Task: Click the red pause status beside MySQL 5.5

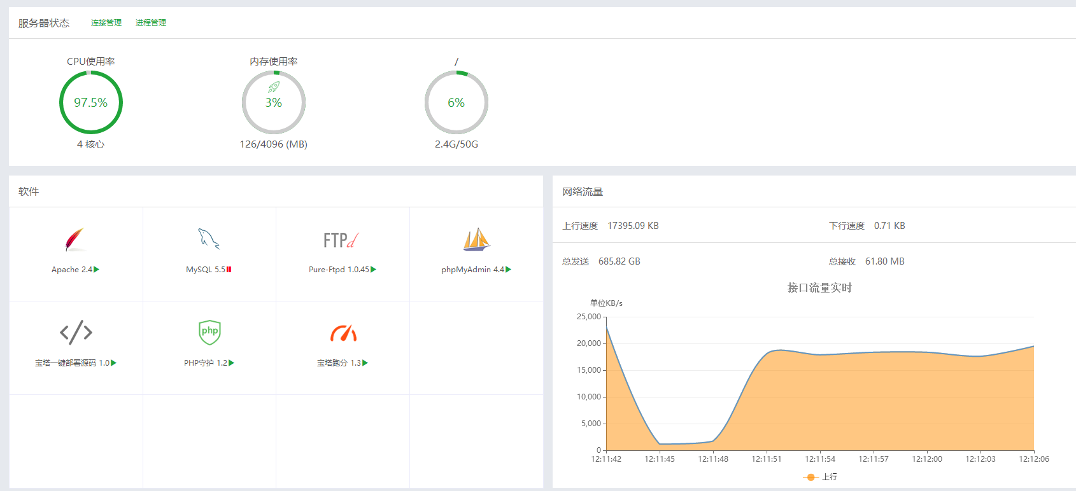Action: (x=229, y=270)
